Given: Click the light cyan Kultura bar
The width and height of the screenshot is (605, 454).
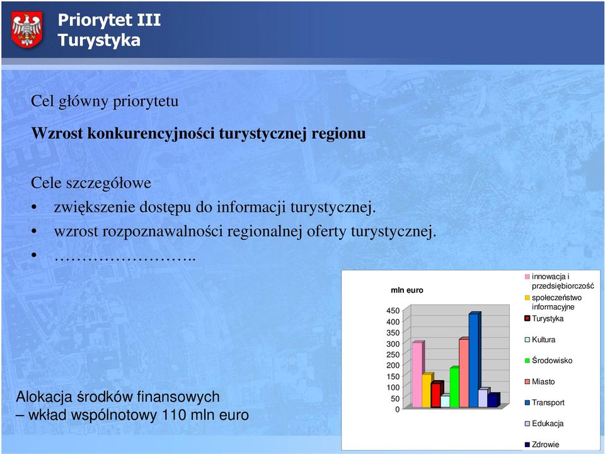Looking at the screenshot, I should [446, 401].
